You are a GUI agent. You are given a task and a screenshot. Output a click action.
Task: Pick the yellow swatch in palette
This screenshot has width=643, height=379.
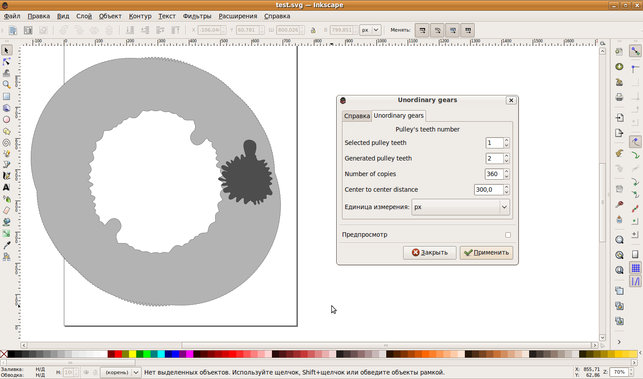pos(133,354)
